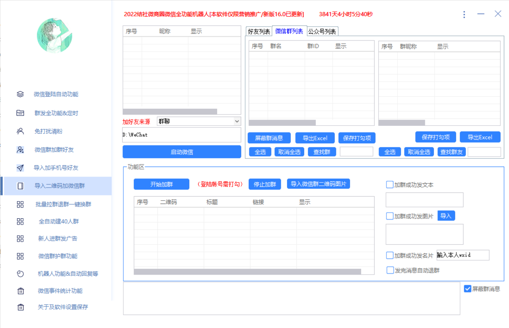Select the 微信登陆自动功能 sidebar icon
Screen dimensions: 509x328
[x=20, y=94]
